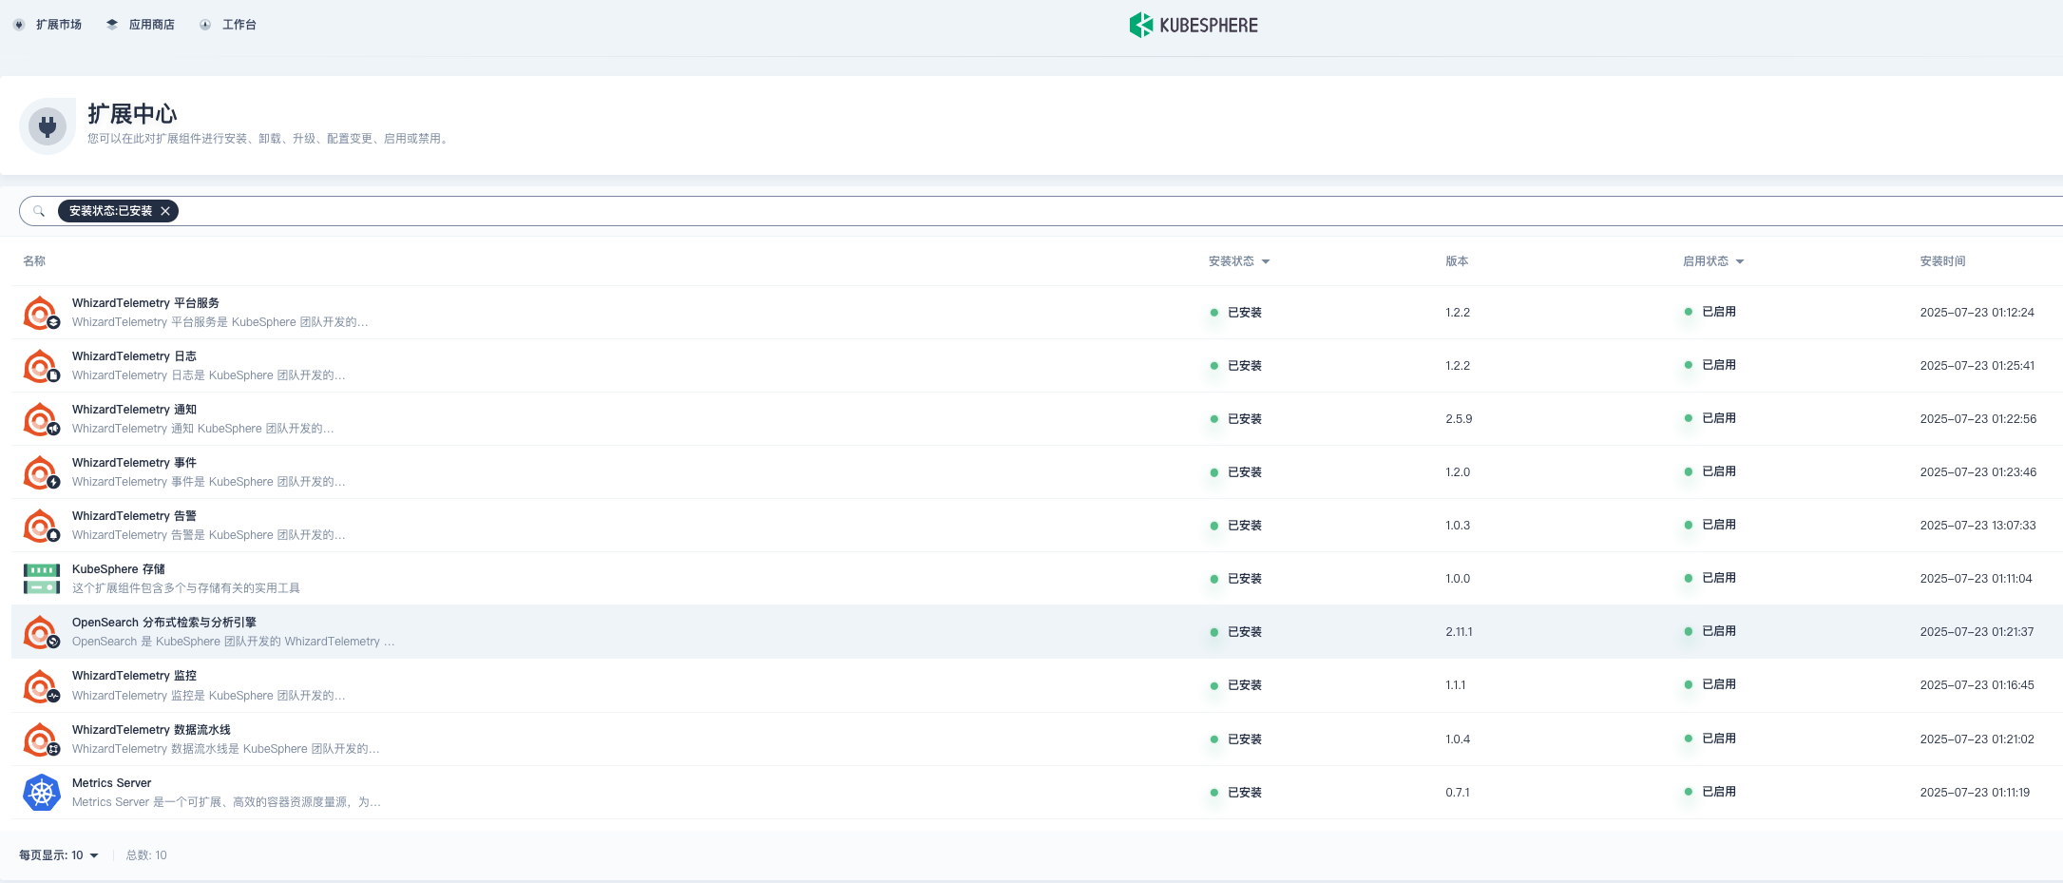Click the WhizardTelemetry 平台服务 icon
Viewport: 2063px width, 883px height.
coord(42,313)
